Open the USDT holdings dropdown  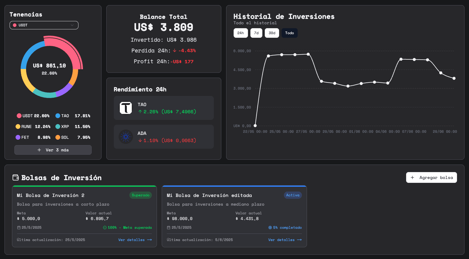coord(44,25)
